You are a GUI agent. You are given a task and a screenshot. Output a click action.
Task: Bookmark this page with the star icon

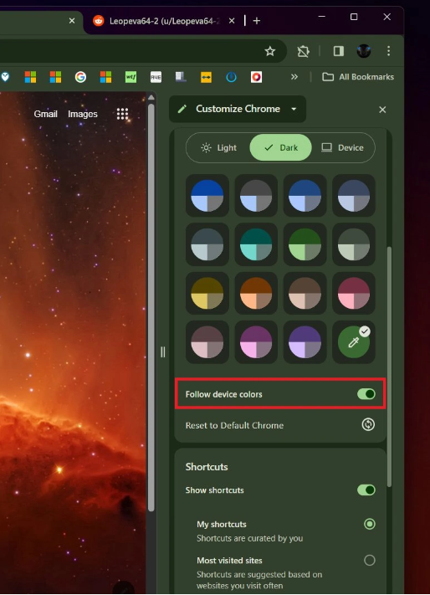point(269,51)
